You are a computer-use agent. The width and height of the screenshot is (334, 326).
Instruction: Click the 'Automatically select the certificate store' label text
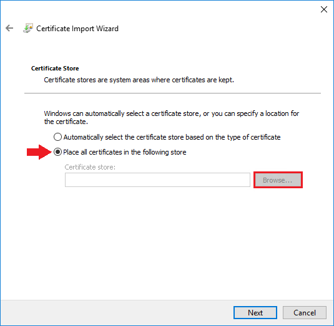click(172, 137)
